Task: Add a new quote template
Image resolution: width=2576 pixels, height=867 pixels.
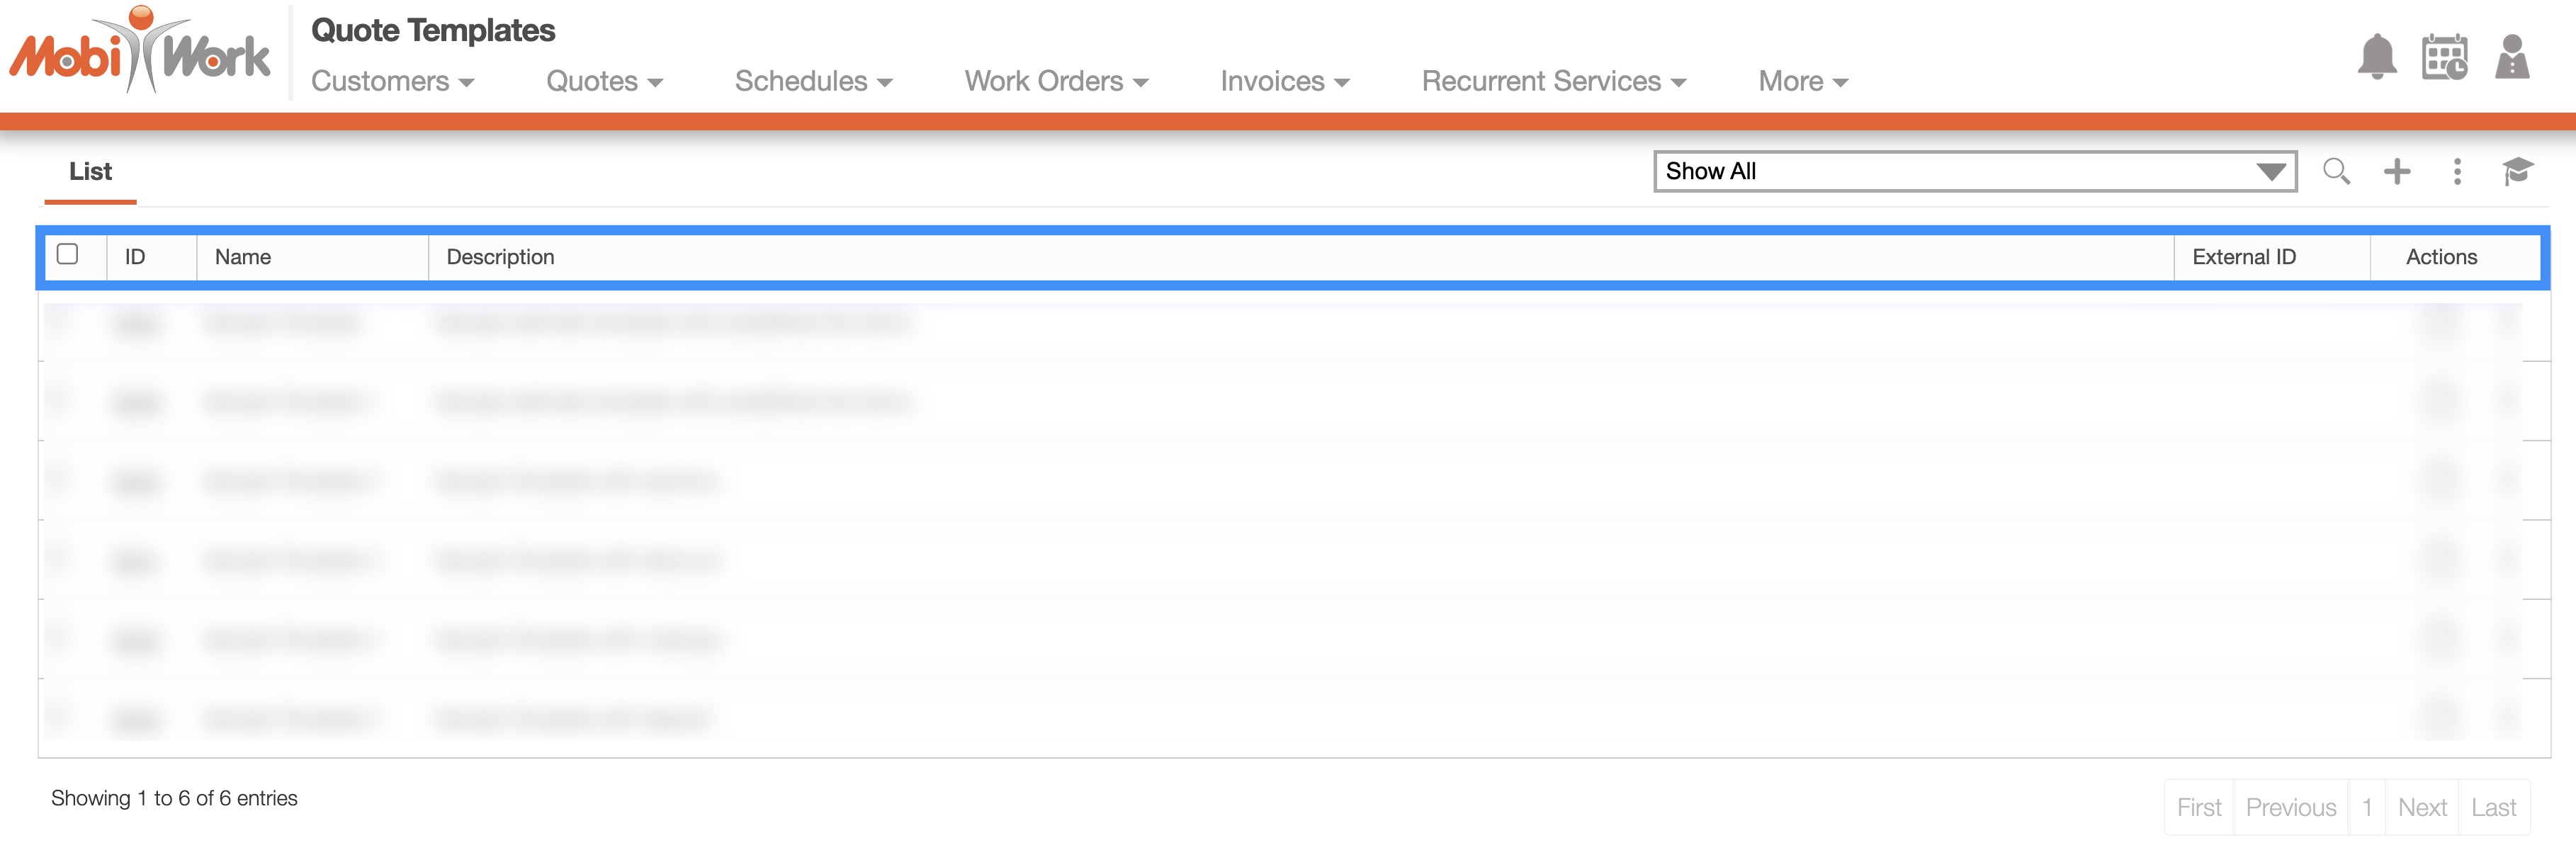Action: click(2397, 171)
